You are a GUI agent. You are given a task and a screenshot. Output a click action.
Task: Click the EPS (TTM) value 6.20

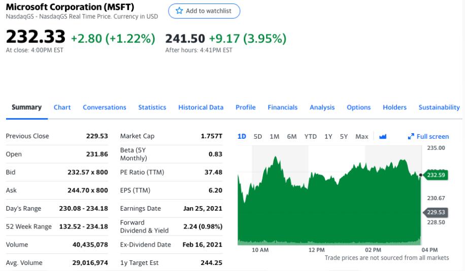click(216, 190)
